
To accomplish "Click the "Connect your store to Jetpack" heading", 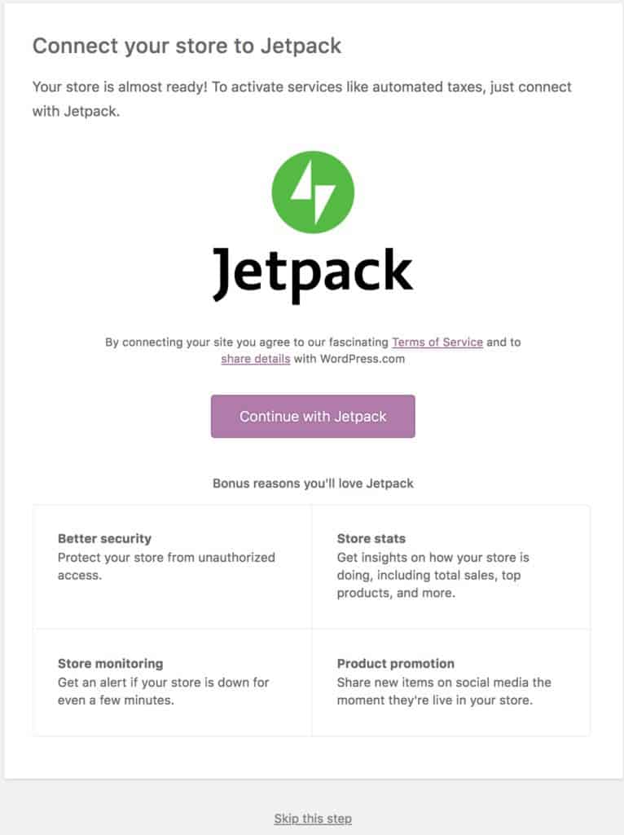I will (x=187, y=46).
